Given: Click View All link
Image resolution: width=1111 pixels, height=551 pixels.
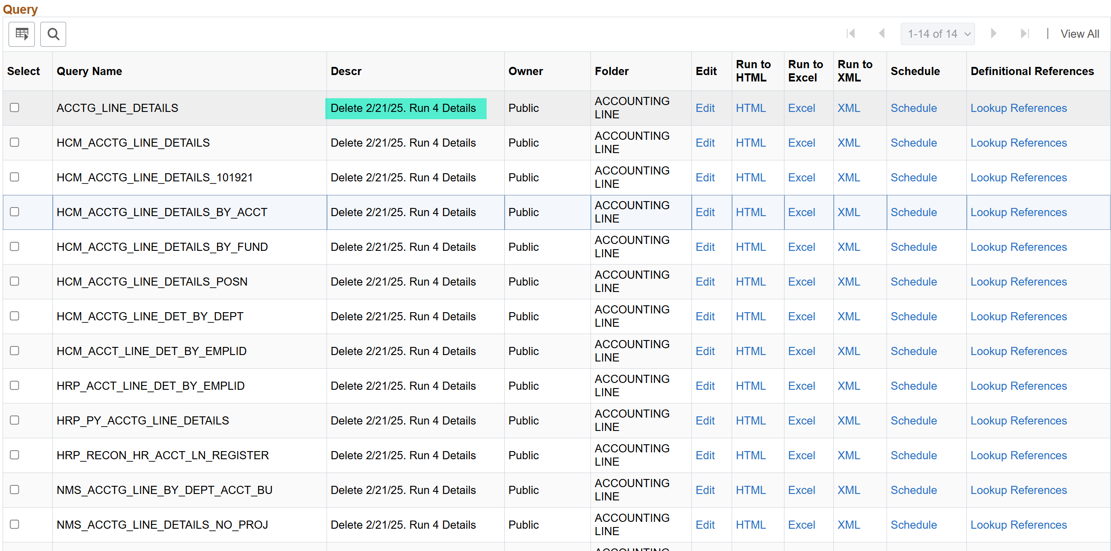Looking at the screenshot, I should coord(1080,33).
